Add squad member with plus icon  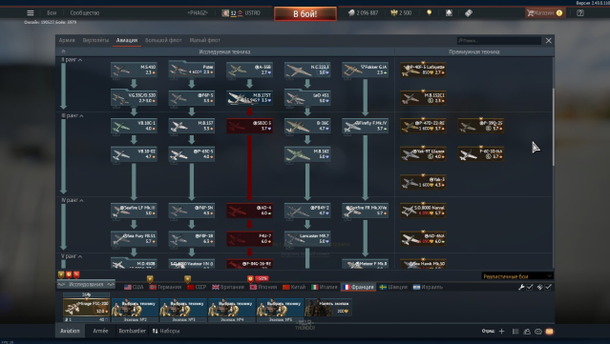tap(501, 332)
